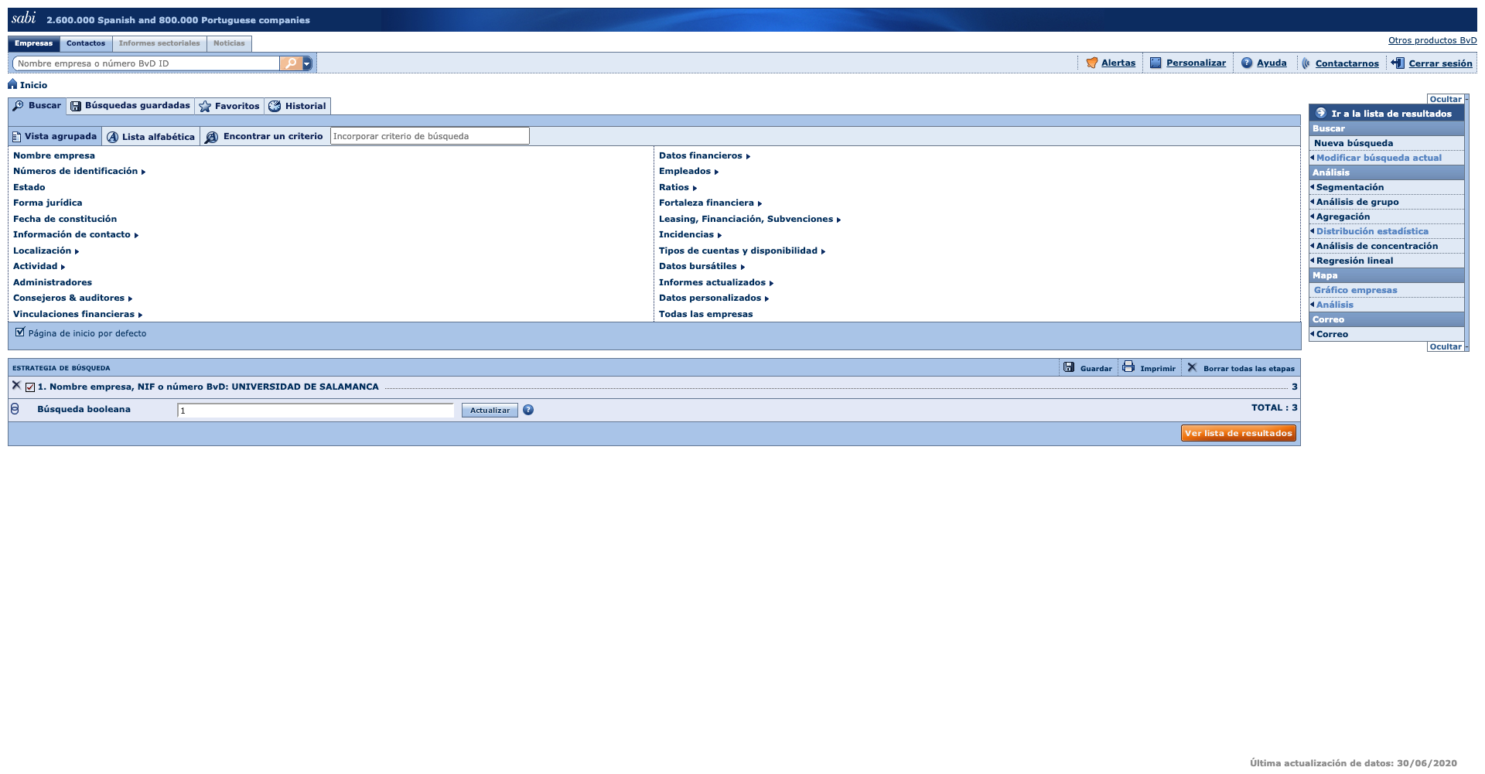The width and height of the screenshot is (1485, 774).
Task: Select Fecha de constitución criterion
Action: click(65, 219)
